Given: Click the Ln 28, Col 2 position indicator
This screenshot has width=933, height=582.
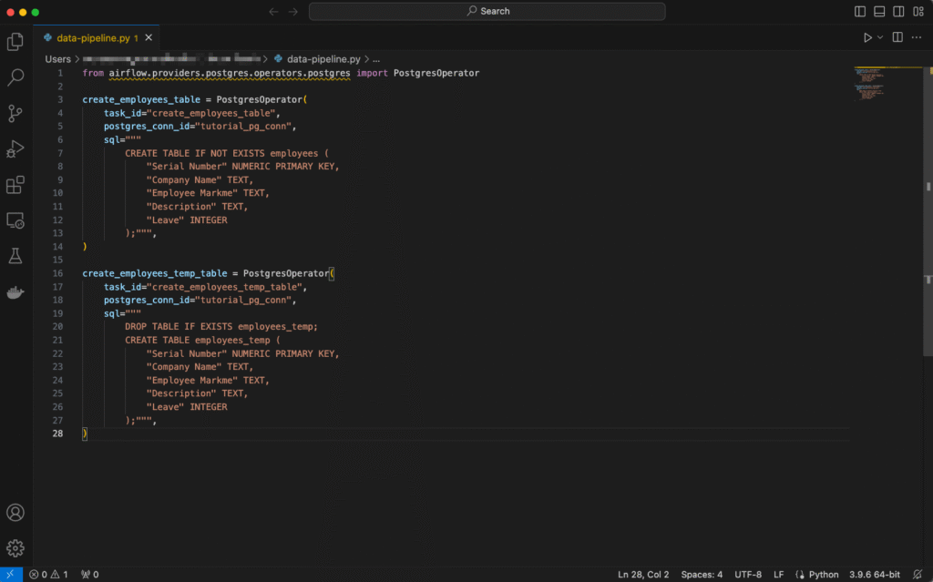Looking at the screenshot, I should (643, 575).
